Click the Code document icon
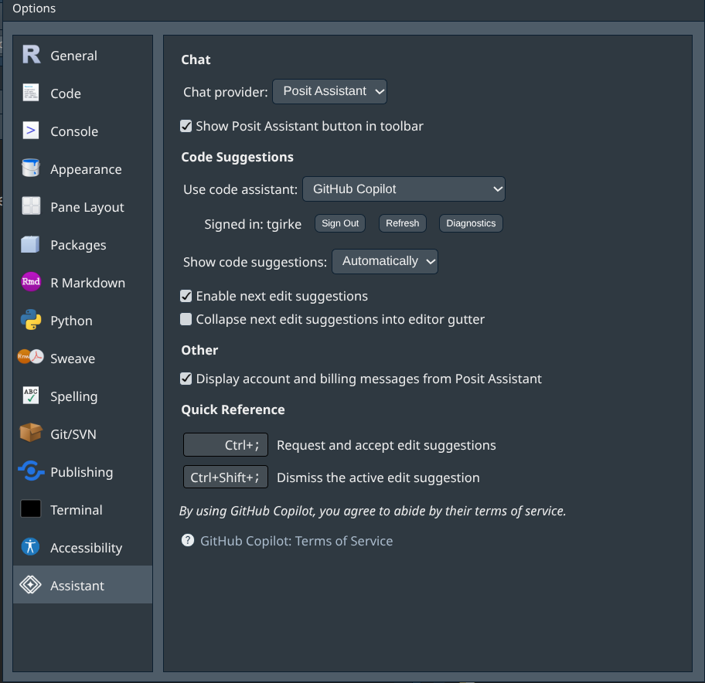Image resolution: width=705 pixels, height=683 pixels. [31, 93]
